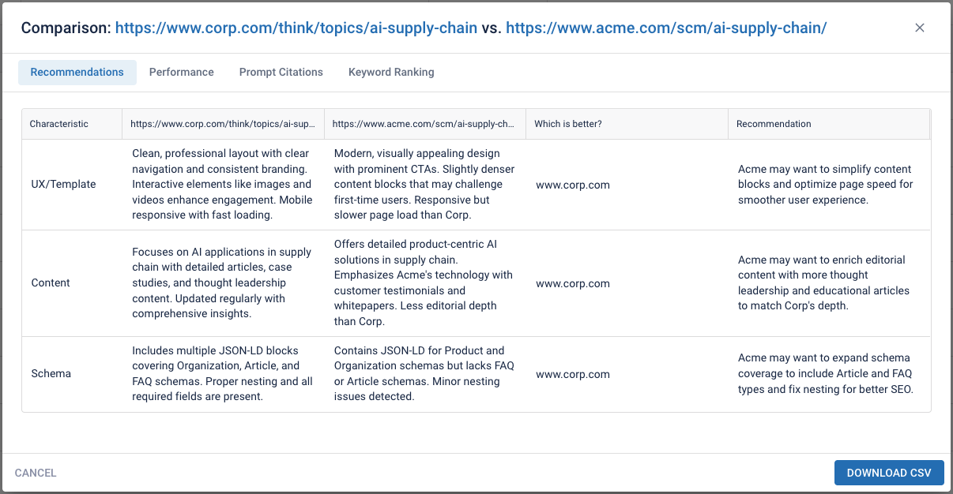
Task: Click the Content row's Acme description cell
Action: point(424,283)
